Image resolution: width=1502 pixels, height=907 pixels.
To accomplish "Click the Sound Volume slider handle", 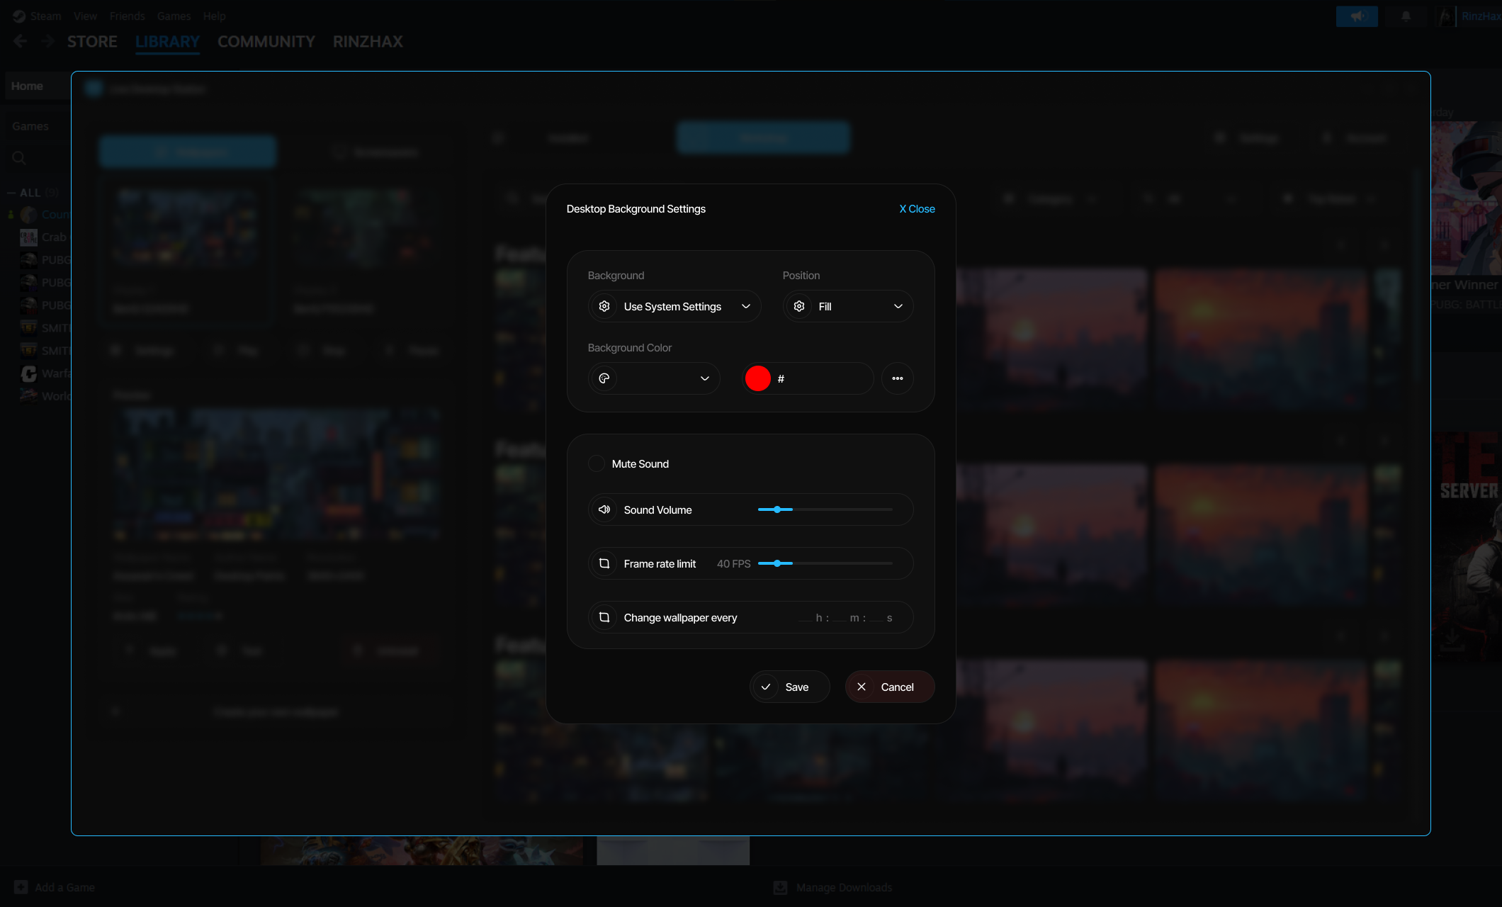I will tap(777, 509).
